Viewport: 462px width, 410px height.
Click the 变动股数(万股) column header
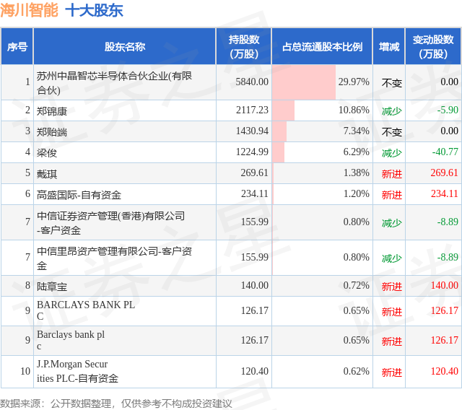pos(433,46)
